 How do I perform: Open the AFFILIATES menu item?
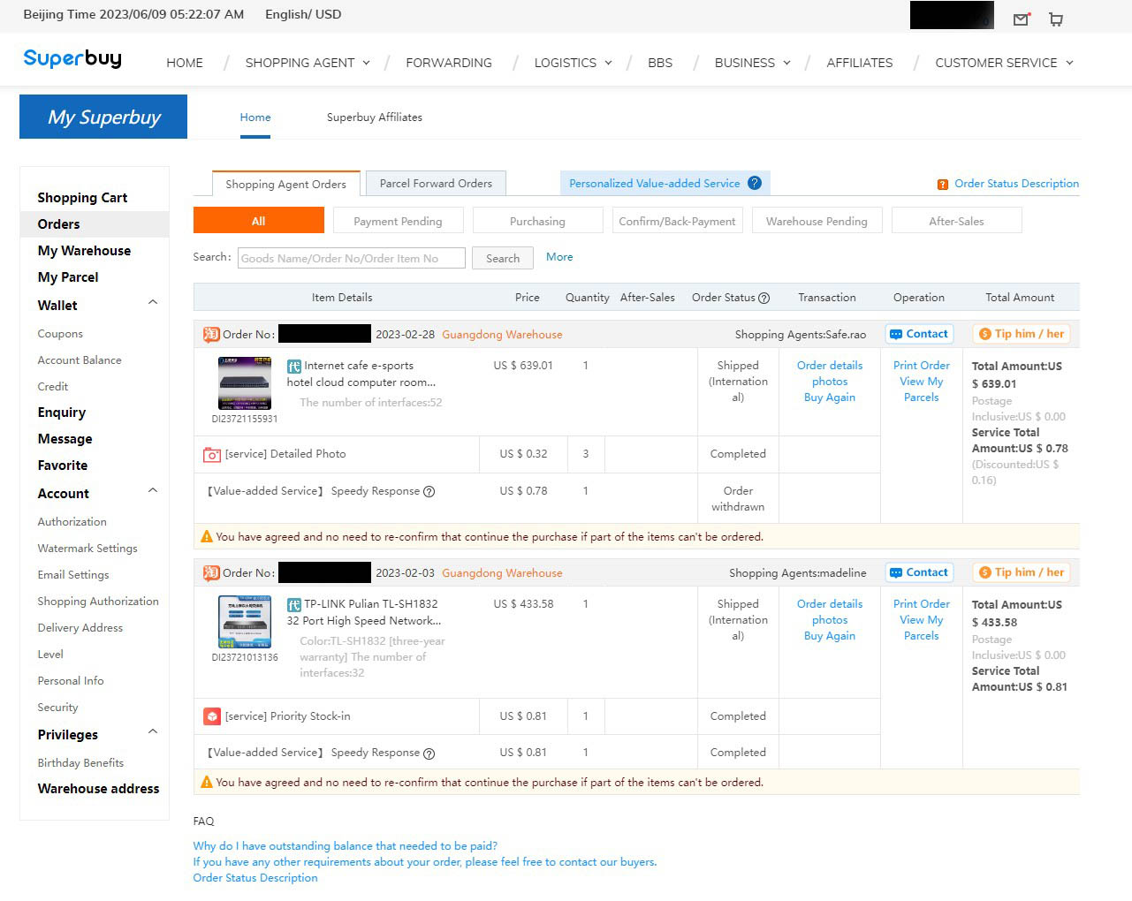860,63
